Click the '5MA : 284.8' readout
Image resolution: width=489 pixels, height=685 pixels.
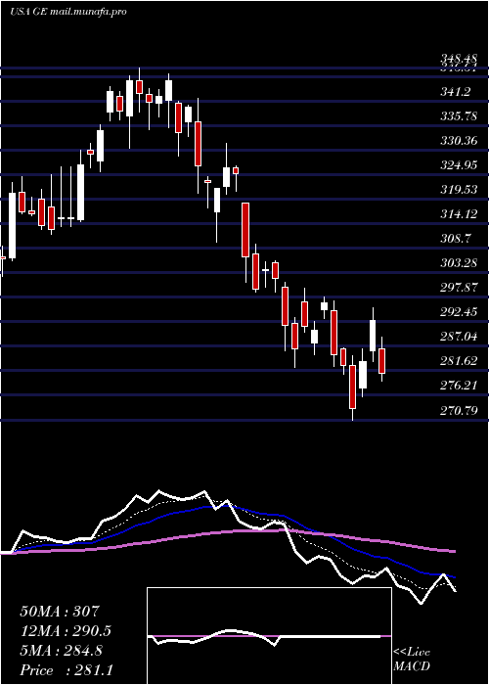coord(61,651)
